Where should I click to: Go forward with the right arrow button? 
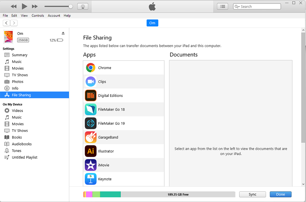pos(14,23)
